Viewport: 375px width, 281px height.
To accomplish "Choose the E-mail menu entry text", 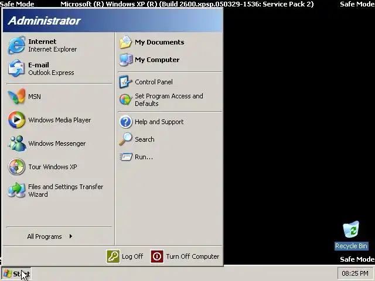I will click(x=39, y=65).
